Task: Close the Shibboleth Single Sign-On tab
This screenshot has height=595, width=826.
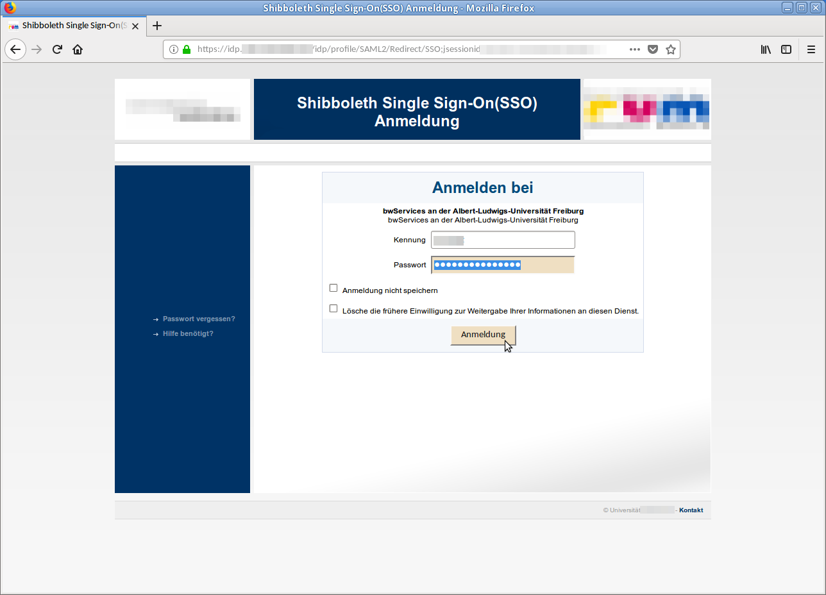Action: pyautogui.click(x=135, y=26)
